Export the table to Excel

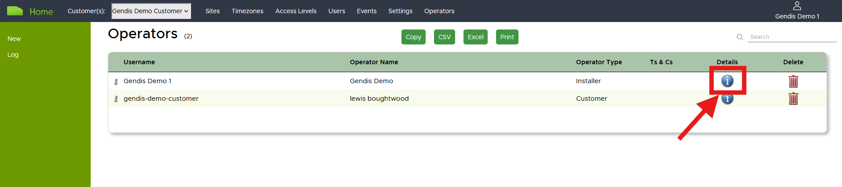click(x=475, y=37)
